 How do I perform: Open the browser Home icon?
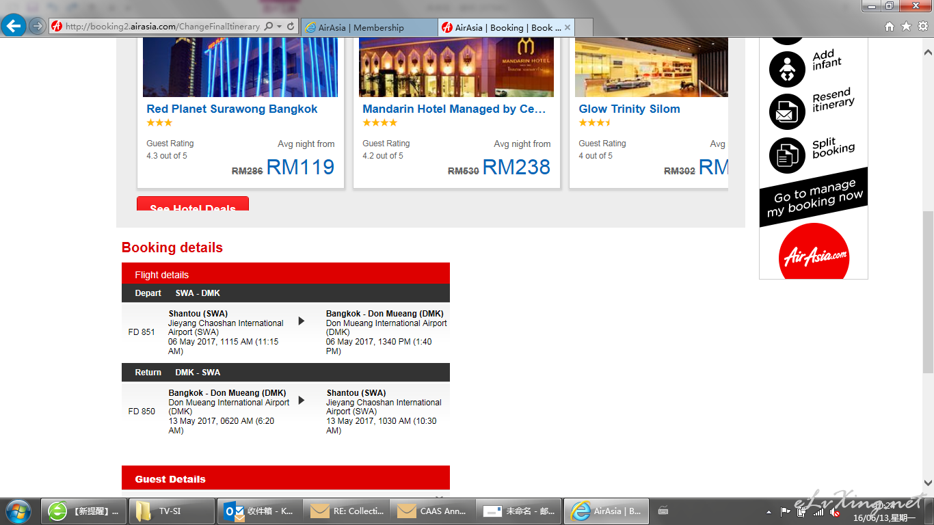(x=890, y=27)
